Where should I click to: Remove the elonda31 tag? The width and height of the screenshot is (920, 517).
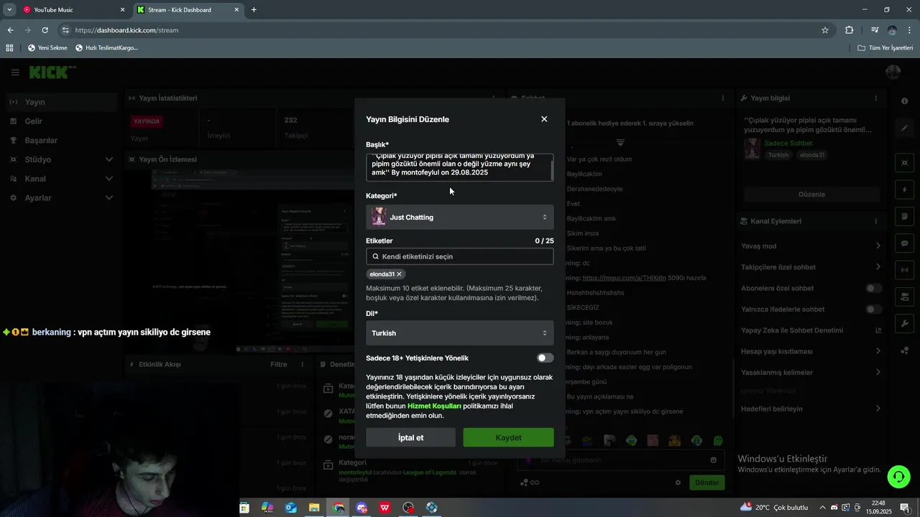(x=399, y=274)
